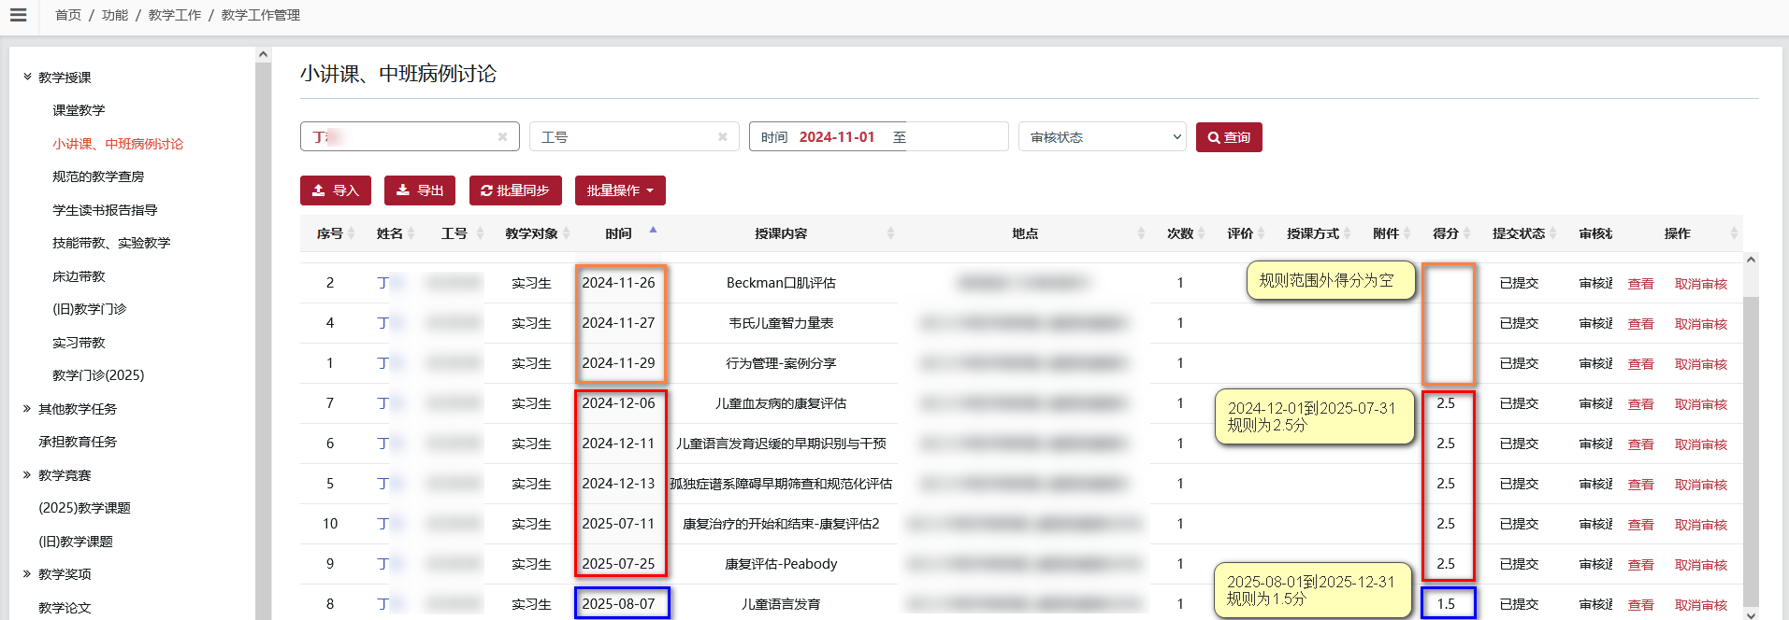Sort table by 教学对象 column

pyautogui.click(x=568, y=233)
